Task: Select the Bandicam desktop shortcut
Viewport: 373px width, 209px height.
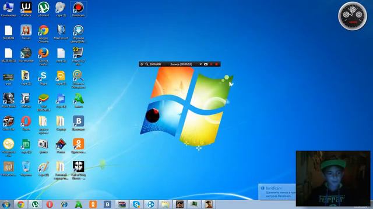Action: [x=78, y=9]
